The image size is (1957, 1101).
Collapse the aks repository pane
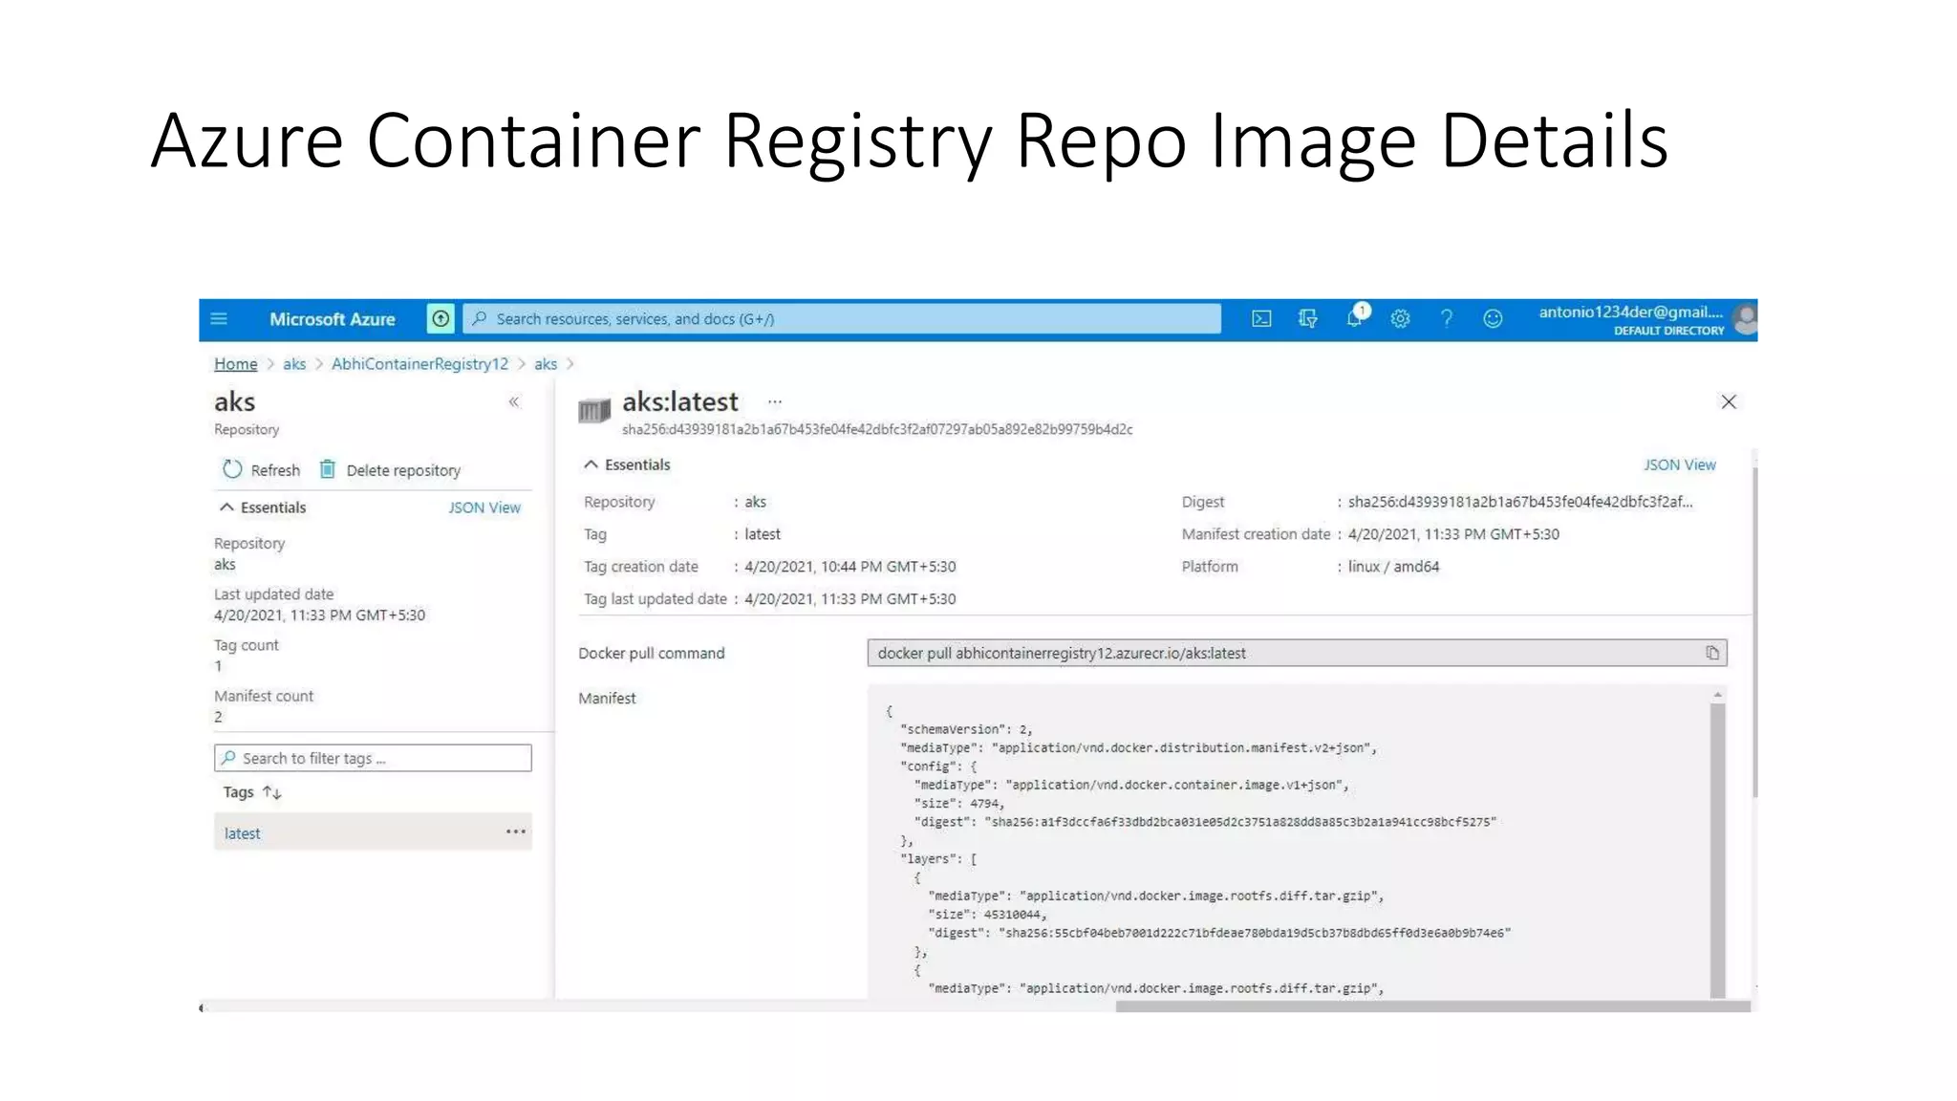[x=514, y=402]
